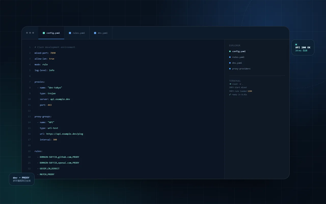
Task: Click the blue rules.yaml tab icon
Action: 70,33
